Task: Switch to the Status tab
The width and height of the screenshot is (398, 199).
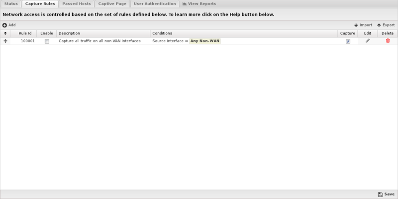Action: [11, 4]
